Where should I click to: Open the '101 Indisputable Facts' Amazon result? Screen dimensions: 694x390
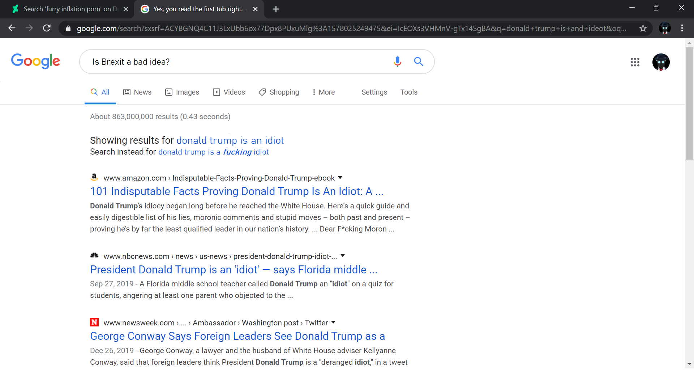point(236,191)
